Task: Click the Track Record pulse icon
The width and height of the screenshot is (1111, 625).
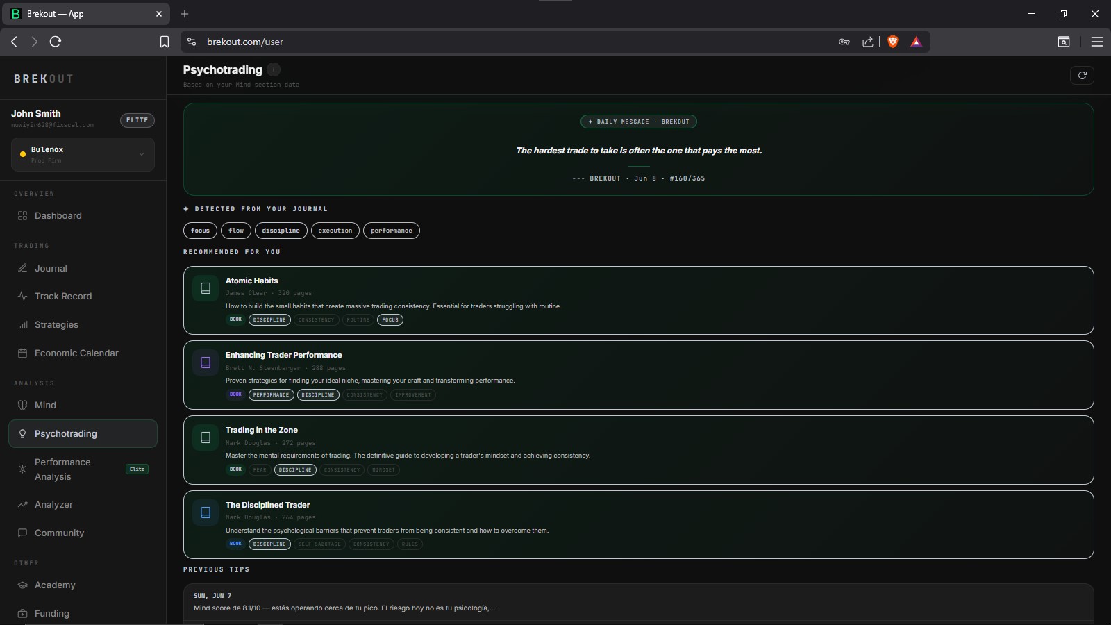Action: 22,297
